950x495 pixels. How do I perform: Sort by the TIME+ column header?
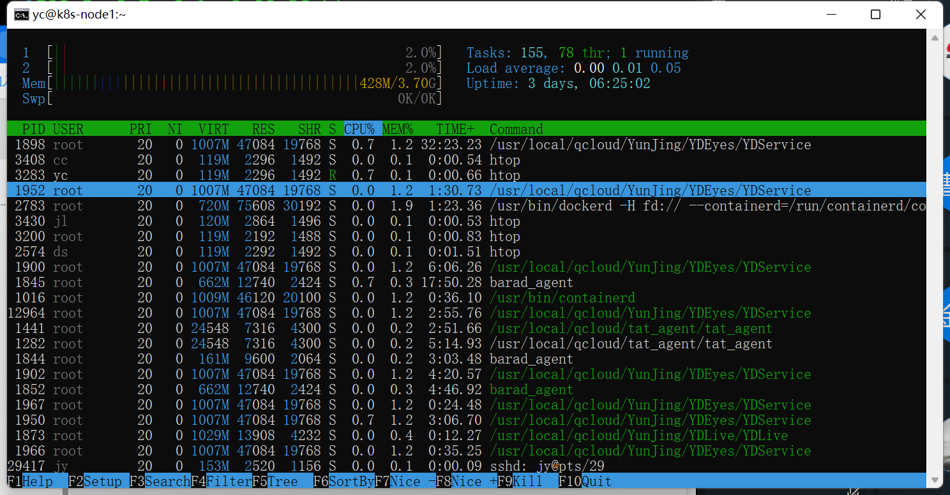(455, 129)
